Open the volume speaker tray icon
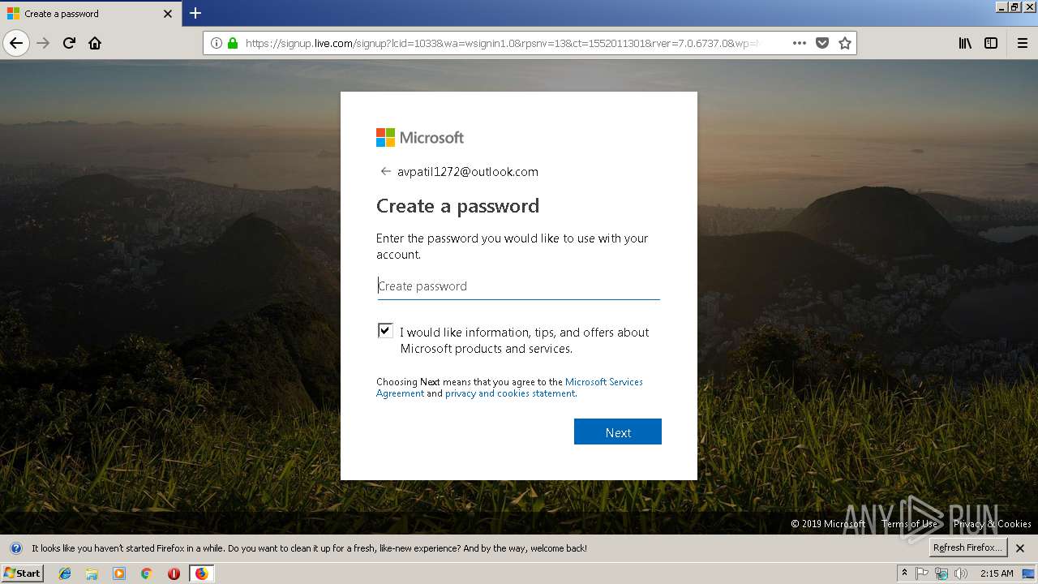 961,573
